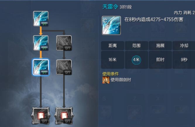195x127 pixels.
Task: Click the 使用御剑时 condition icon
Action: 106,80
